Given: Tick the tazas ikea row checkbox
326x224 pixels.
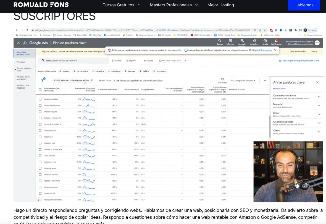Looking at the screenshot, I should coord(40,137).
